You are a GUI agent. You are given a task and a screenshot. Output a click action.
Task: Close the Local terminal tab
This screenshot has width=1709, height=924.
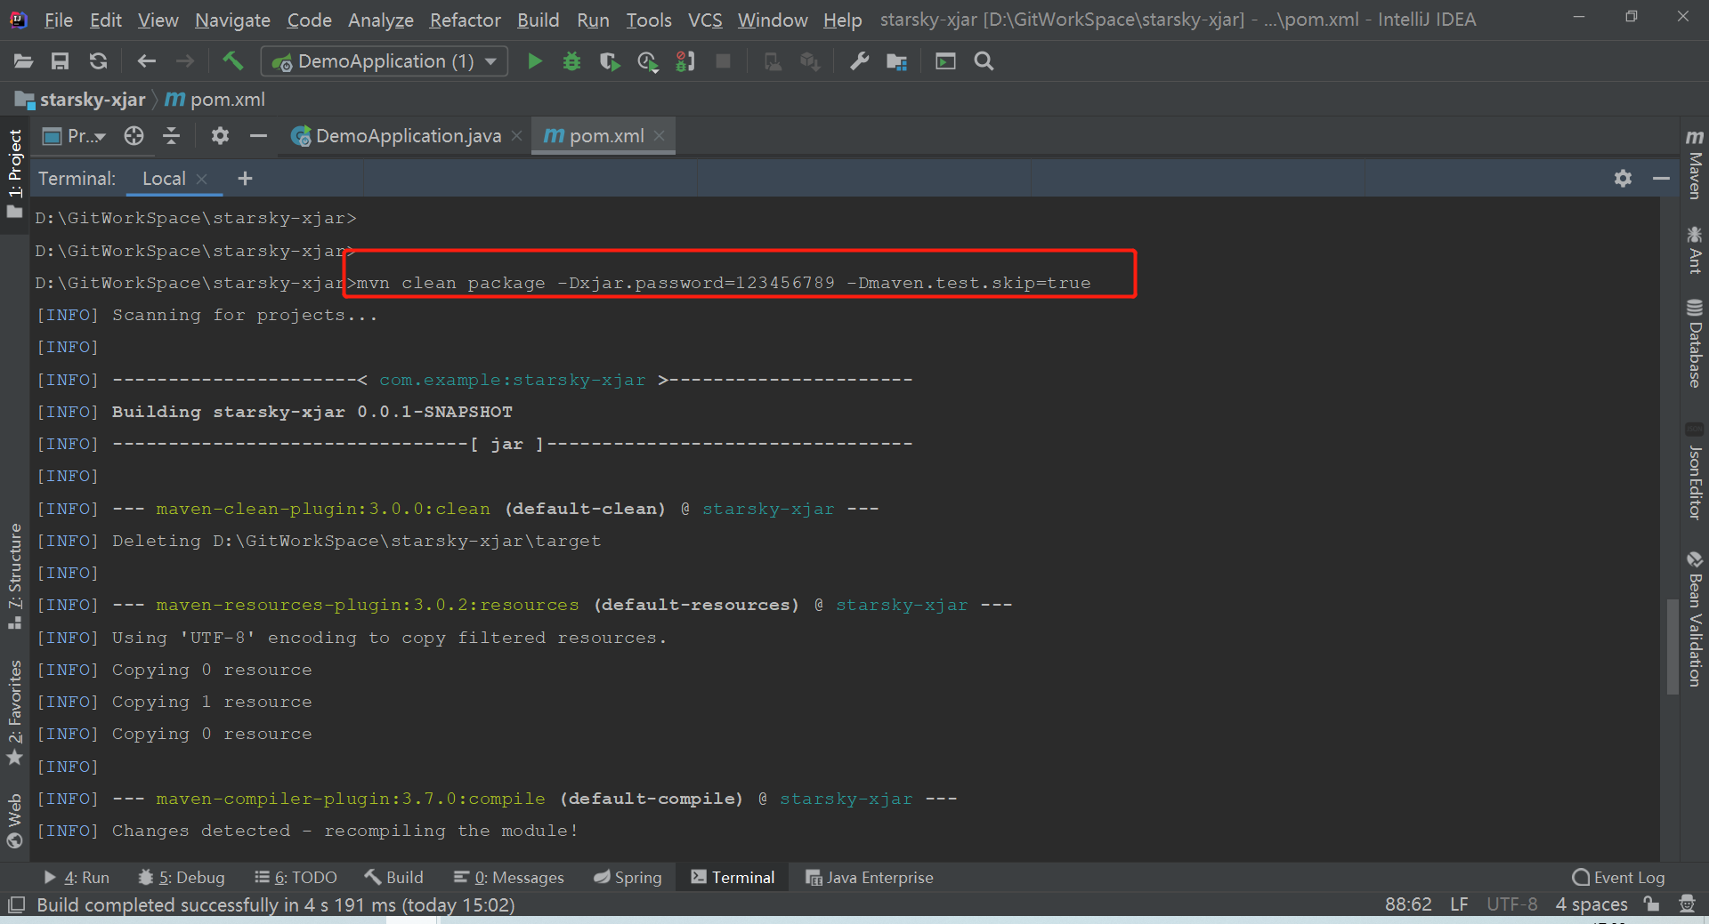(202, 179)
